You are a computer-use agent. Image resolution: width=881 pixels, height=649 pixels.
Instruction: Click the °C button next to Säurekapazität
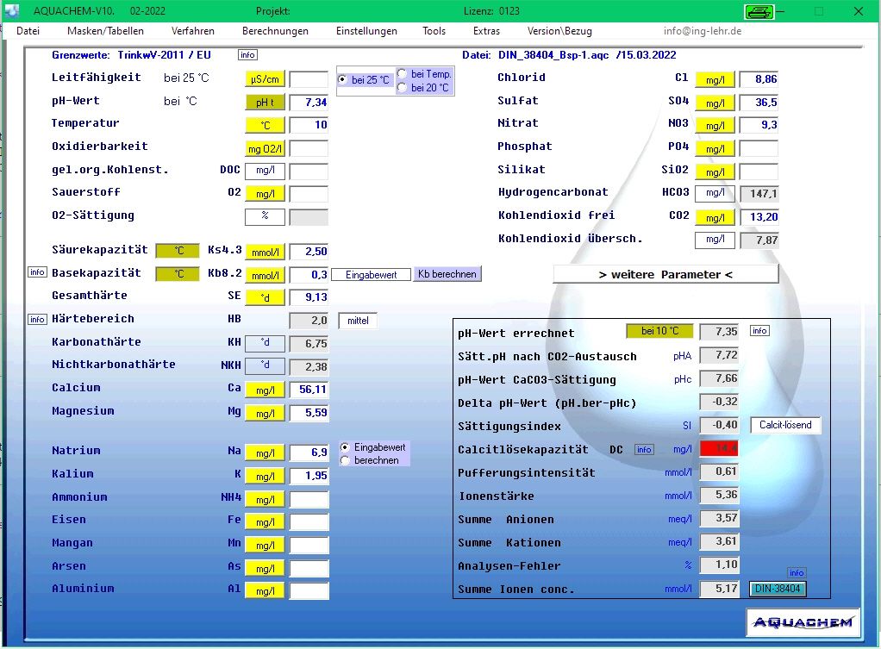(178, 251)
